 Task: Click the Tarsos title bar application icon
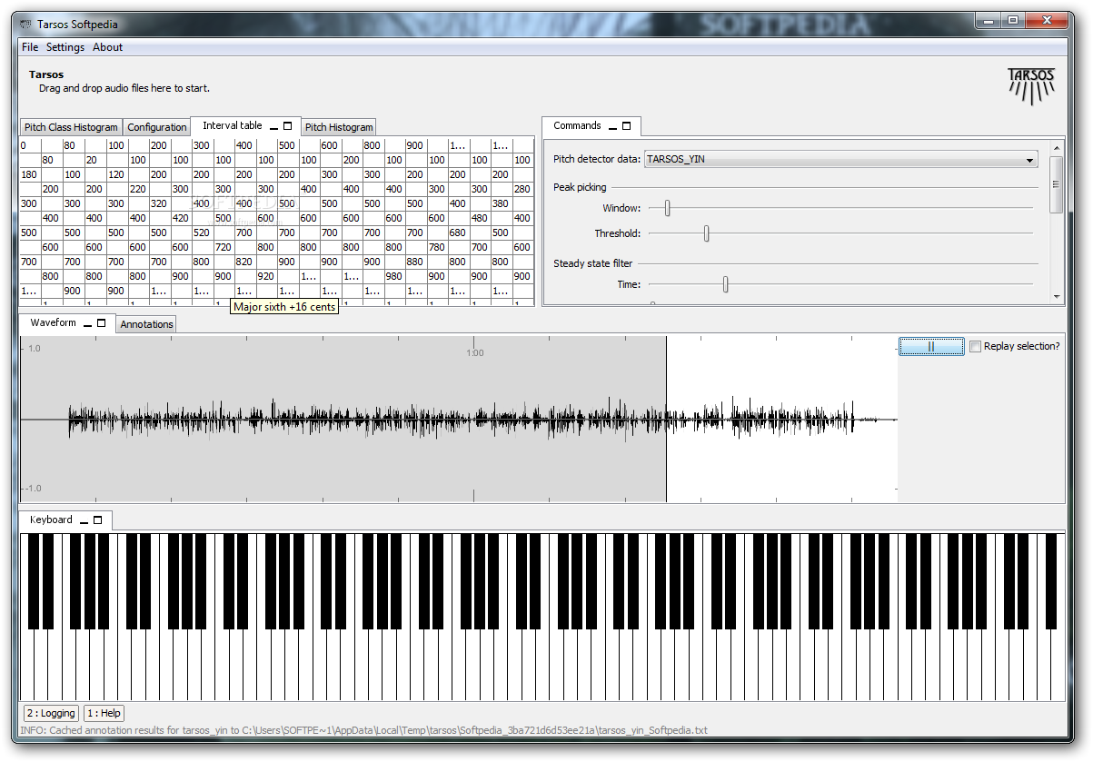point(25,24)
